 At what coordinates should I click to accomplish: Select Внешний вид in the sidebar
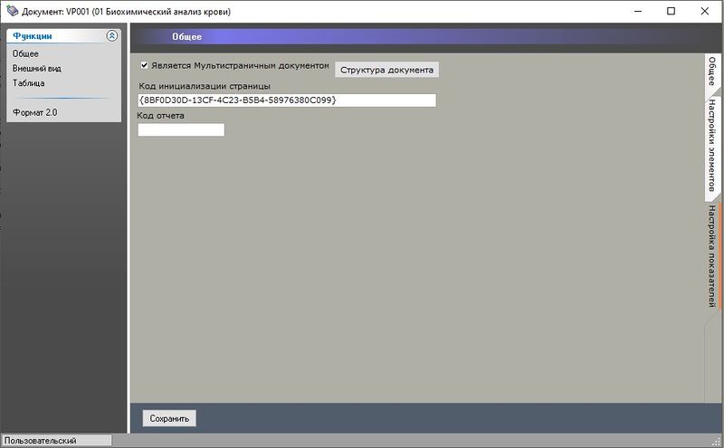click(37, 68)
